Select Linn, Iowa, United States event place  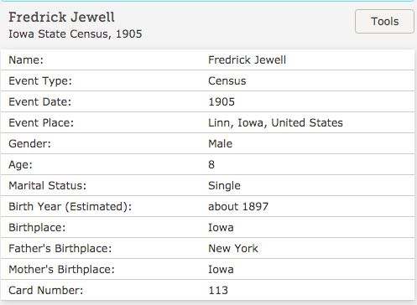click(x=275, y=123)
